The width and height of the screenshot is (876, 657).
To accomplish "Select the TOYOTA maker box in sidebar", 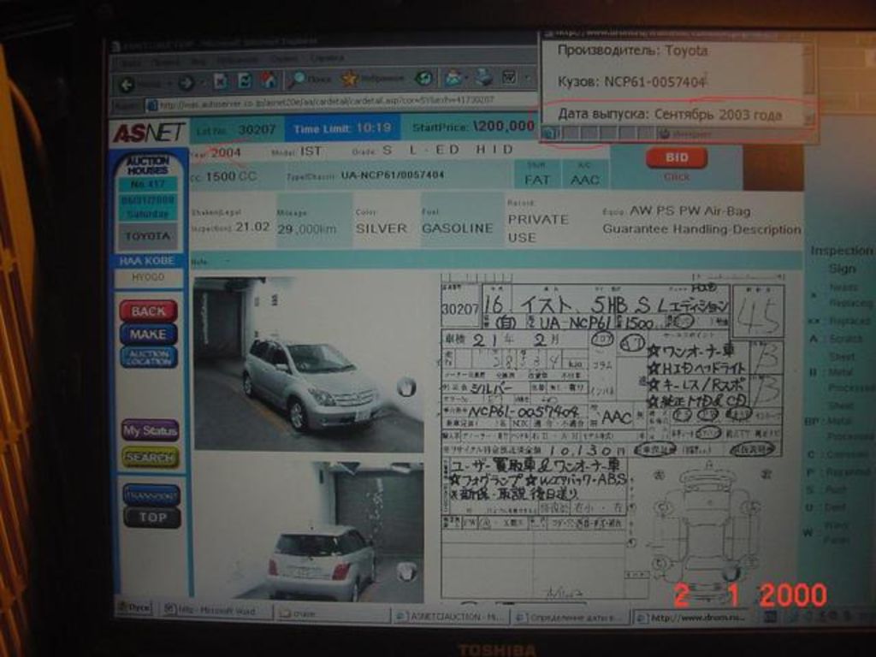I will click(x=147, y=236).
